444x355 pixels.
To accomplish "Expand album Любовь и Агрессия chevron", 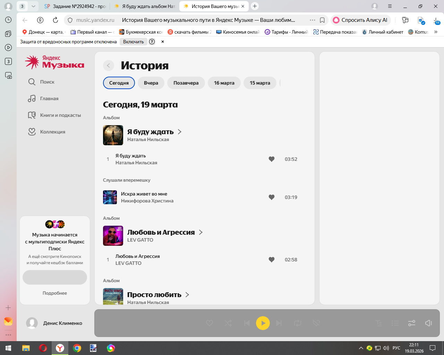I will pos(201,232).
